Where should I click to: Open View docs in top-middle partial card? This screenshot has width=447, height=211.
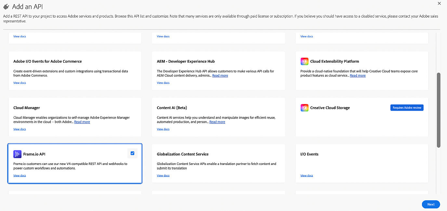click(x=163, y=36)
